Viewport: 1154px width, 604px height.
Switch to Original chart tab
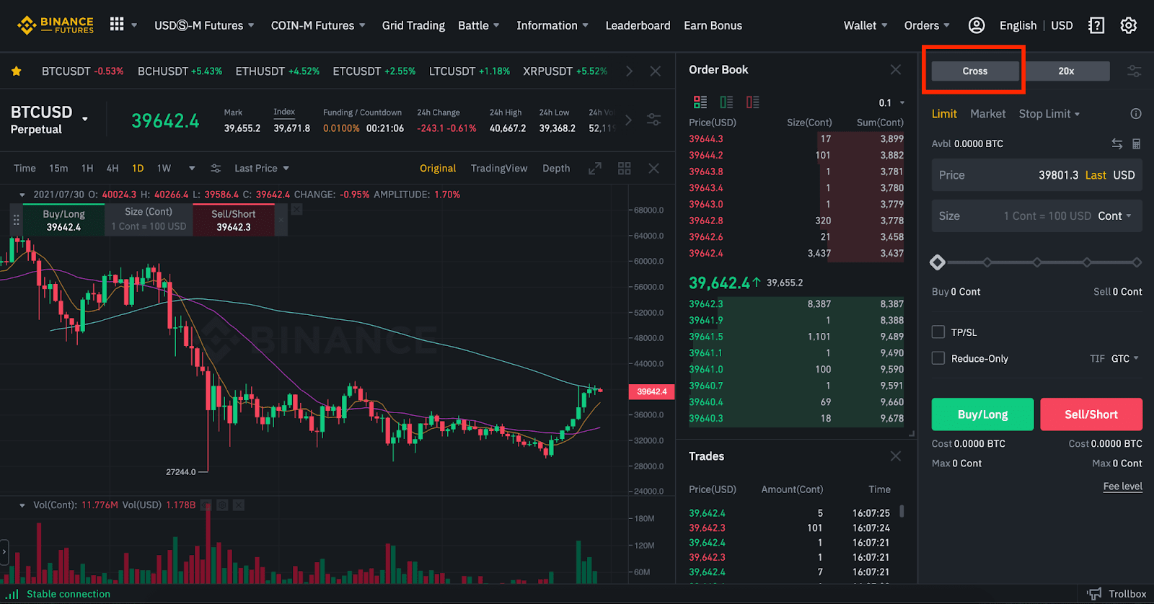438,168
